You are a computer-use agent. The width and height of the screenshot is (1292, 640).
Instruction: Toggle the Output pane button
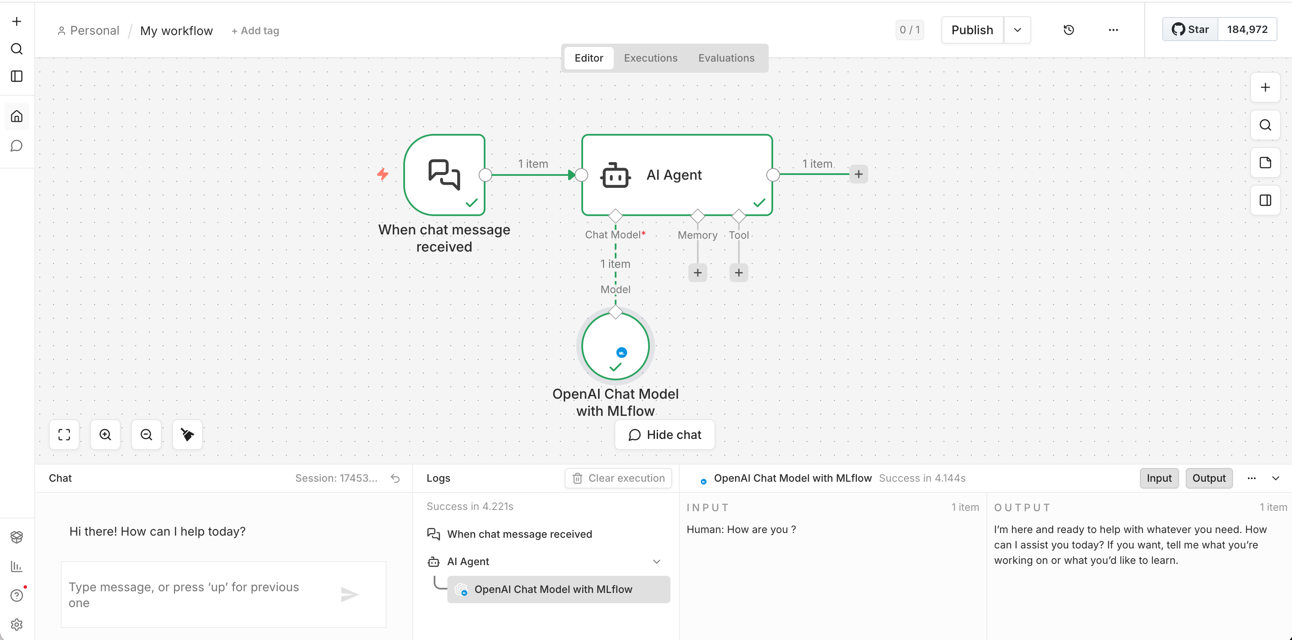[x=1209, y=479]
